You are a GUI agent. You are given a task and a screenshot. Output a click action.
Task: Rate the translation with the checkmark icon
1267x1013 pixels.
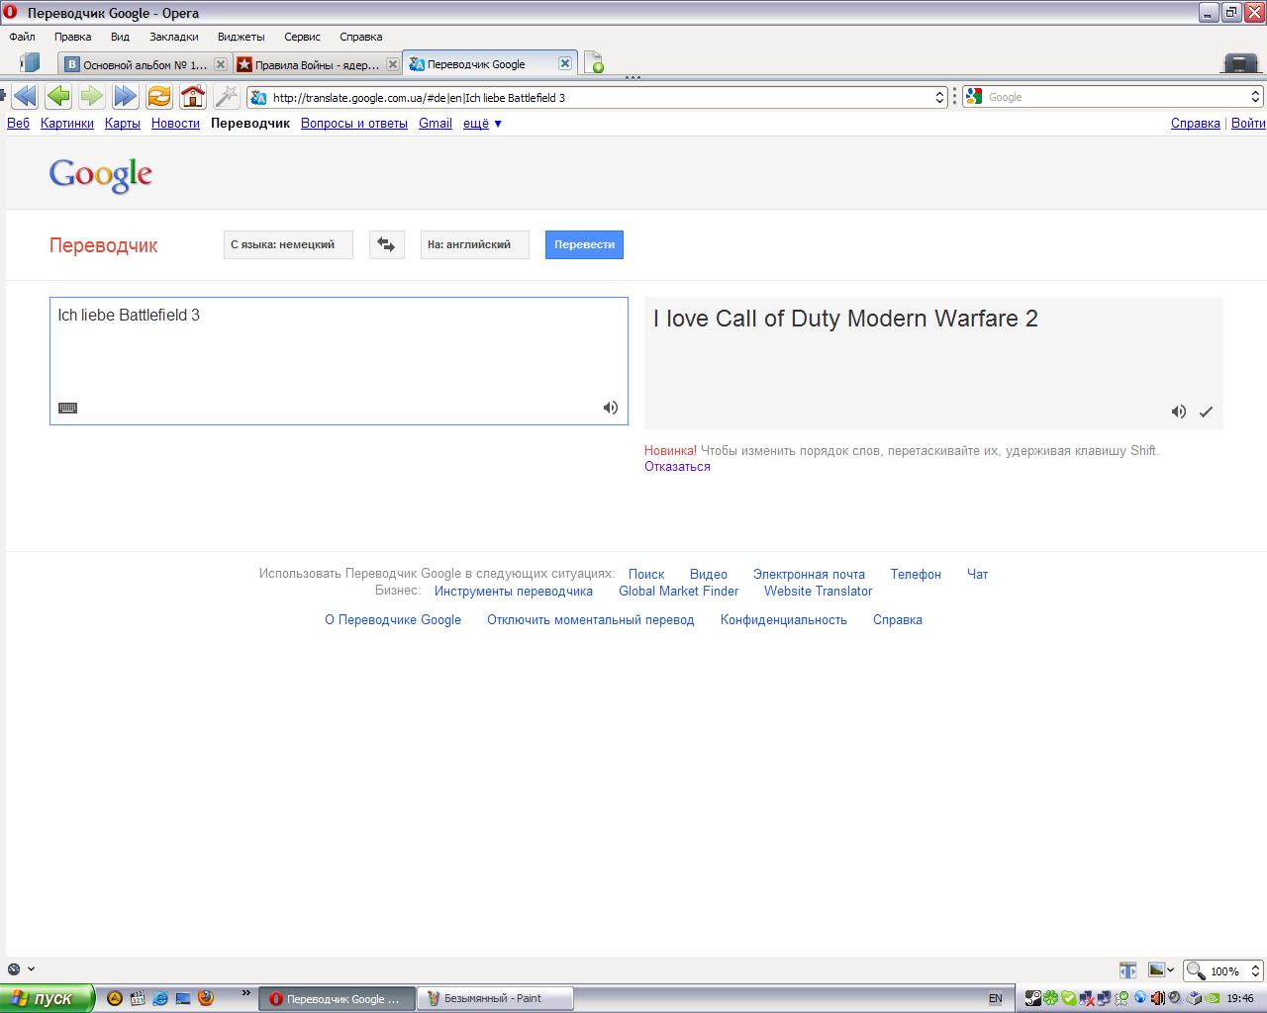[1206, 412]
